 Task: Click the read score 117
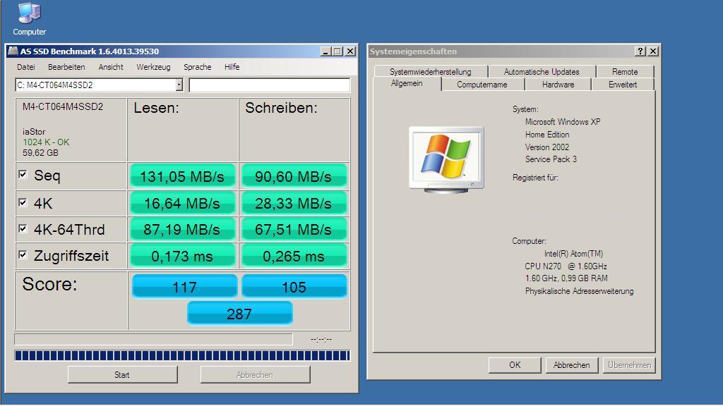(x=184, y=287)
